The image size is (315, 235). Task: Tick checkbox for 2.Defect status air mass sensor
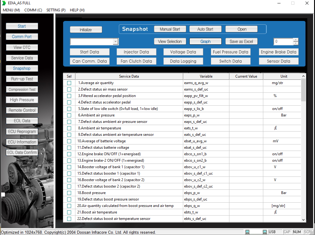click(69, 89)
